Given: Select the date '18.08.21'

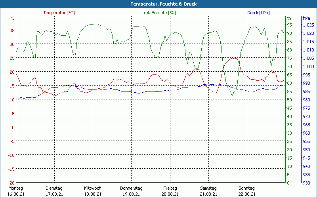Looking at the screenshot, I should tap(93, 194).
